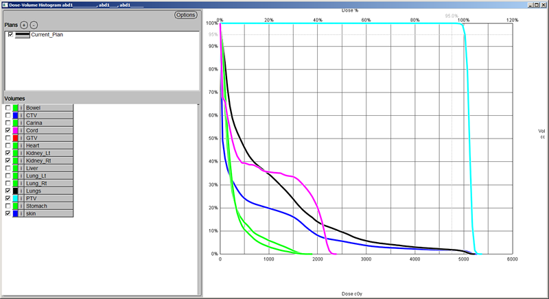549x299 pixels.
Task: Click the add plan plus icon
Action: [x=24, y=24]
